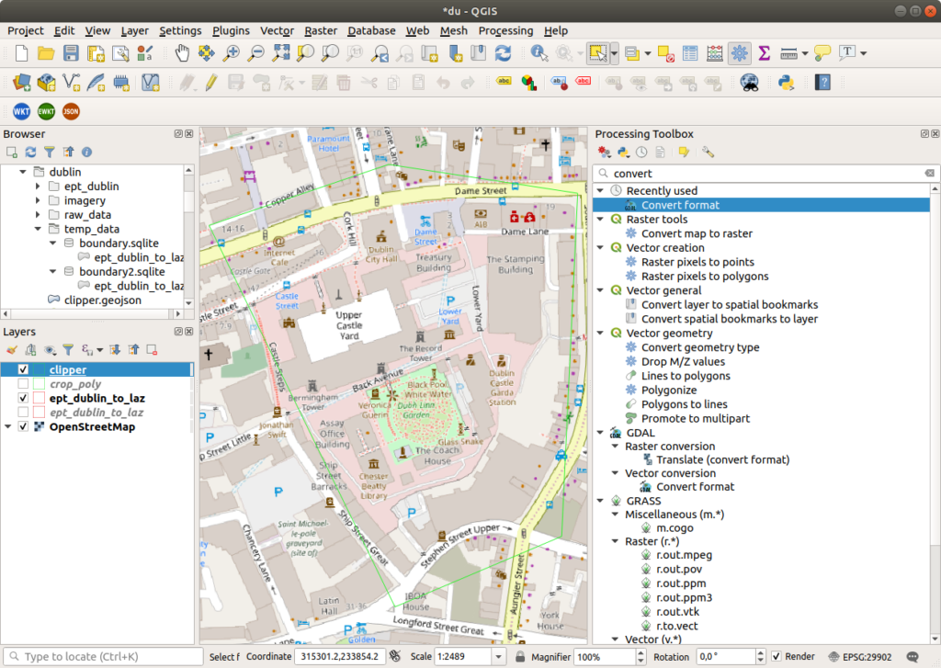The height and width of the screenshot is (668, 941).
Task: Clear the toolbox search field
Action: click(929, 174)
